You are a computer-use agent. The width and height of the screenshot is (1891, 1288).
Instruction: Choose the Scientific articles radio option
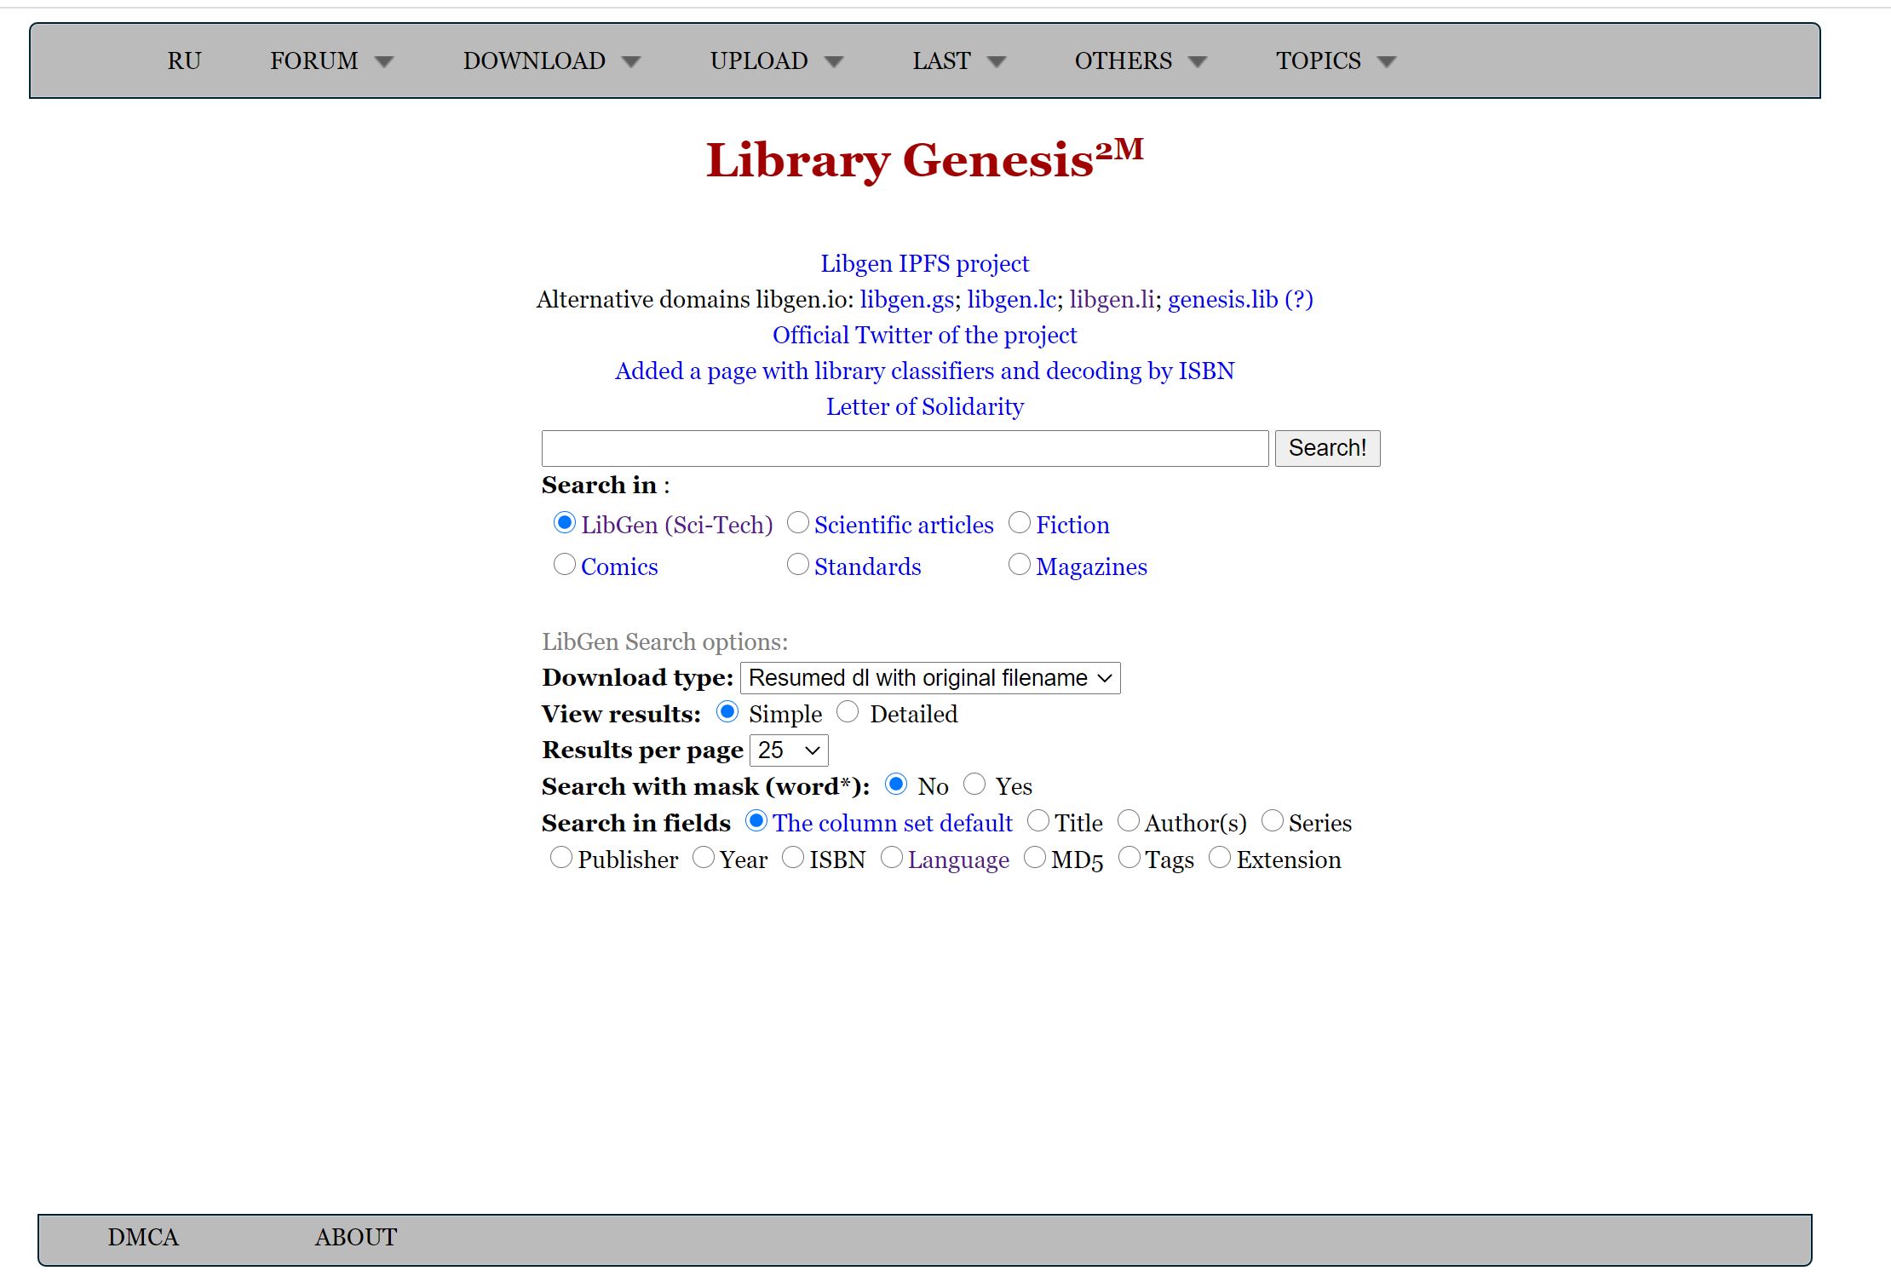pos(798,523)
